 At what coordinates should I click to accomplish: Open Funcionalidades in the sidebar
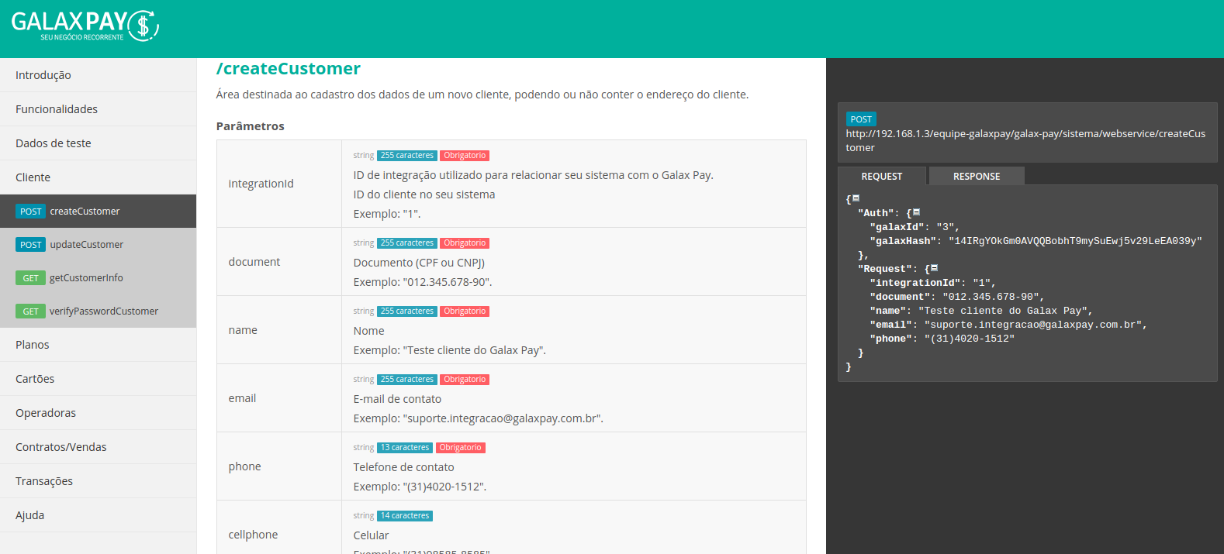pyautogui.click(x=98, y=109)
